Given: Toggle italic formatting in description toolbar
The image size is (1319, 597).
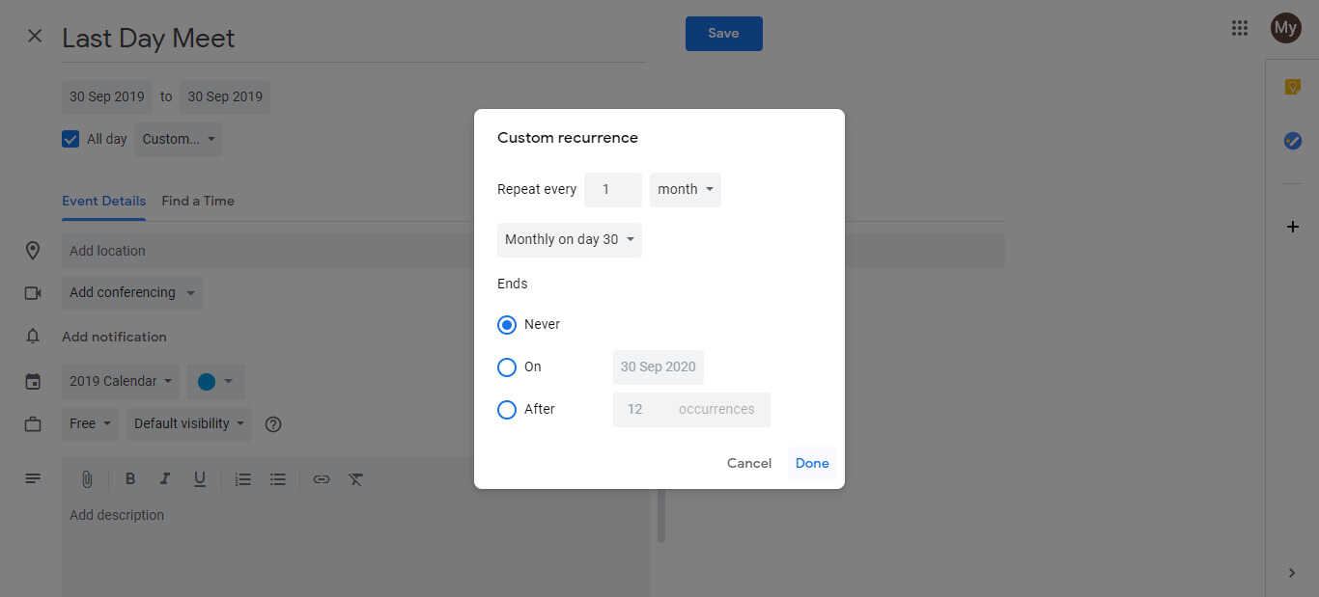Looking at the screenshot, I should coord(165,478).
